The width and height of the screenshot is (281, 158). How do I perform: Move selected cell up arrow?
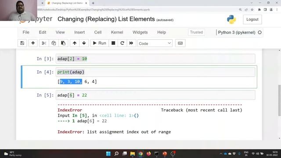click(75, 43)
